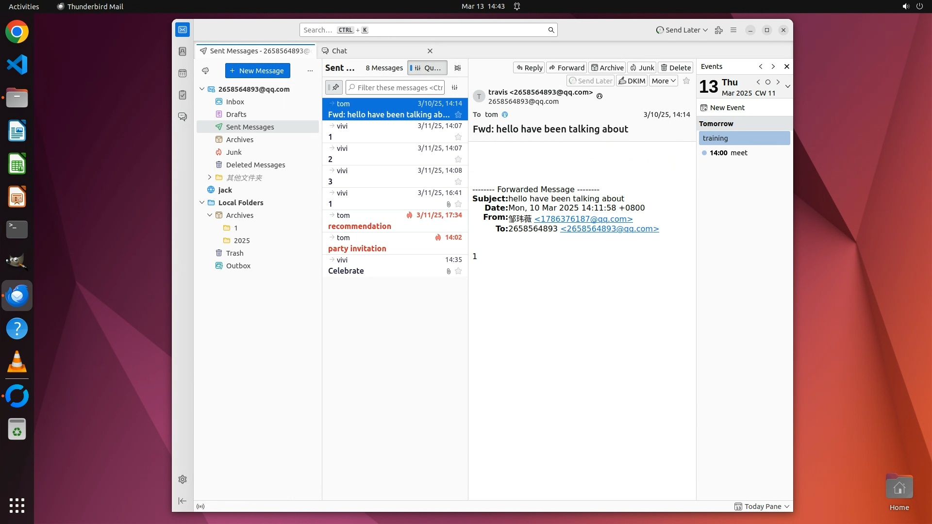932x524 pixels.
Task: Collapse the spaces toolbar arrow icon
Action: coord(183,501)
